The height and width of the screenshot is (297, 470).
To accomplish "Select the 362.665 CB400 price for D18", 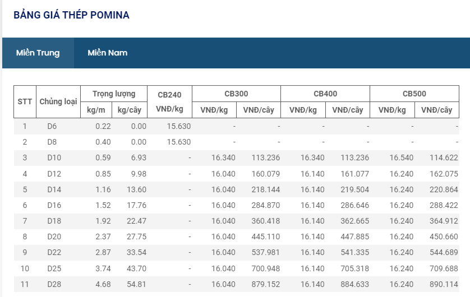I will (355, 221).
